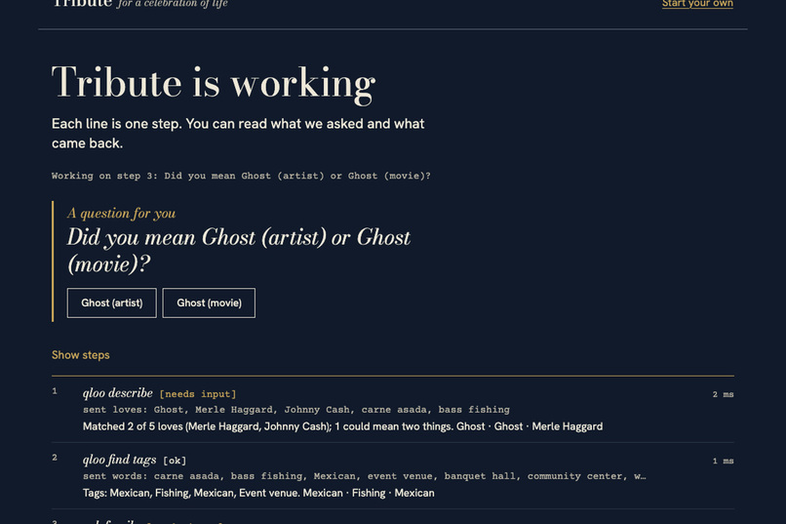Choose the Ghost (movie) option
This screenshot has height=524, width=786.
[209, 302]
